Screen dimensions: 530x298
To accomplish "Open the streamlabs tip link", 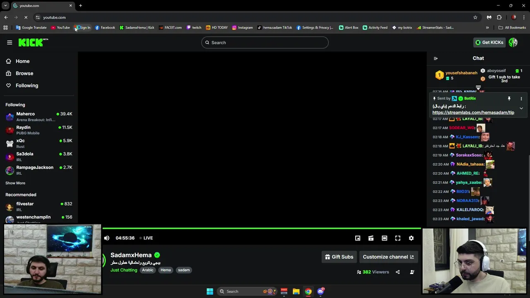I will (x=473, y=112).
